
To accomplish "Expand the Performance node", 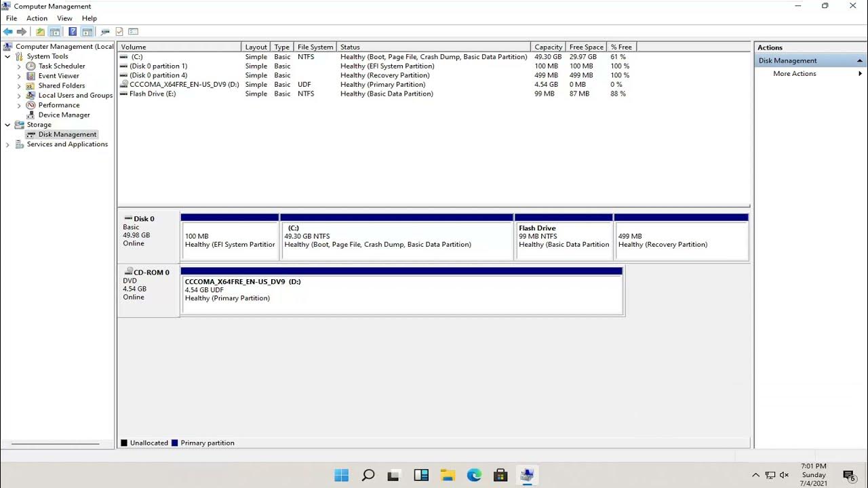I will [19, 105].
